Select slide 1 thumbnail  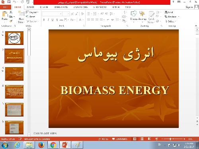coord(14,38)
